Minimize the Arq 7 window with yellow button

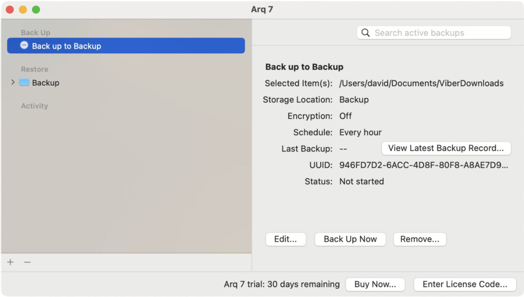[x=23, y=10]
